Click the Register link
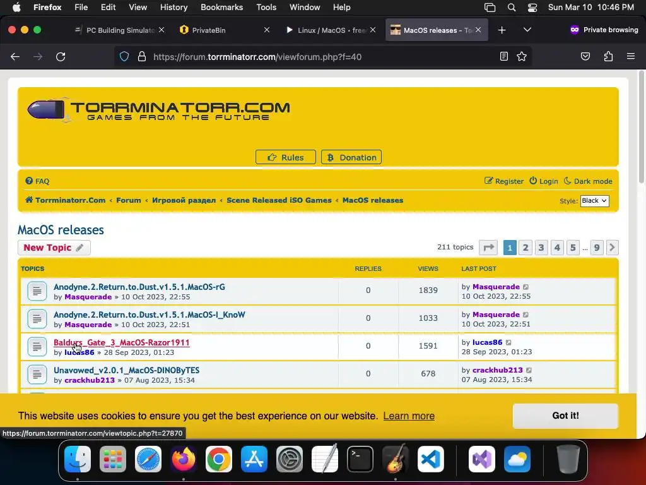The height and width of the screenshot is (485, 646). (504, 181)
